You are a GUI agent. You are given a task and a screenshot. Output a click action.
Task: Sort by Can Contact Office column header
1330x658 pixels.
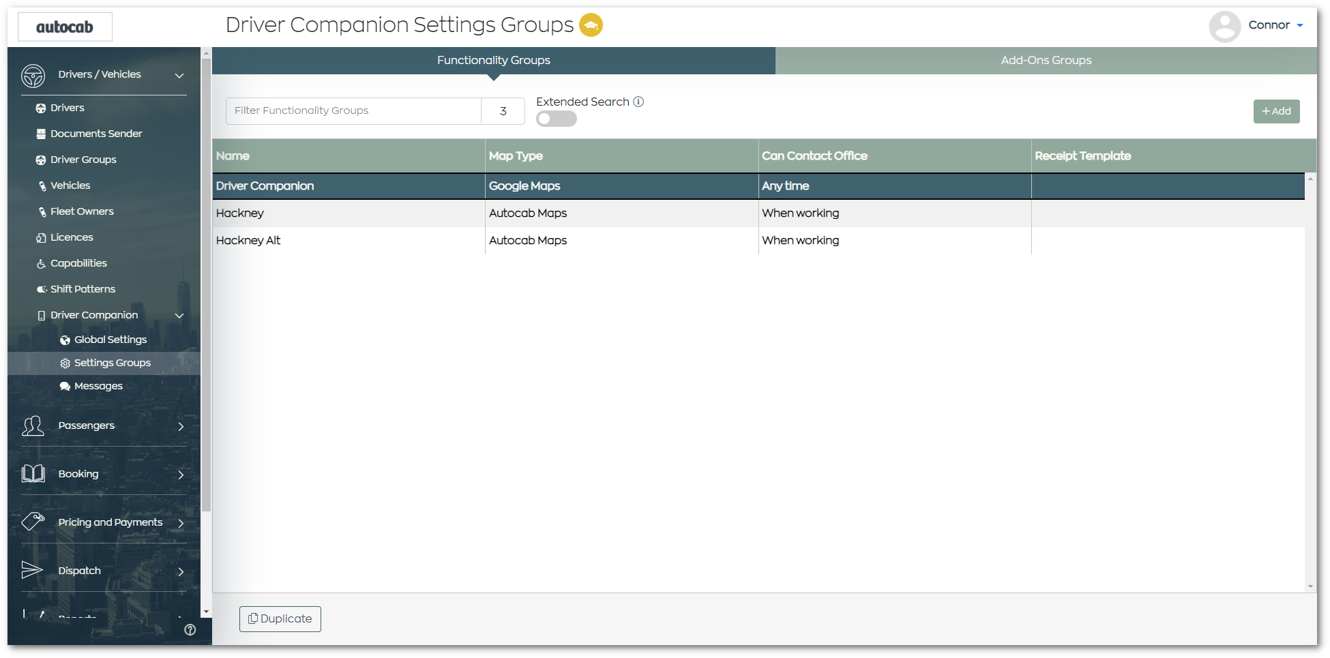click(x=895, y=156)
